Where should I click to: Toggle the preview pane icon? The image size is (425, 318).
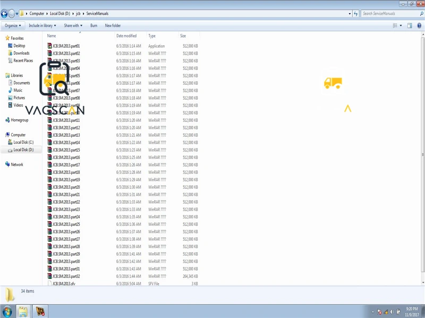pos(410,25)
